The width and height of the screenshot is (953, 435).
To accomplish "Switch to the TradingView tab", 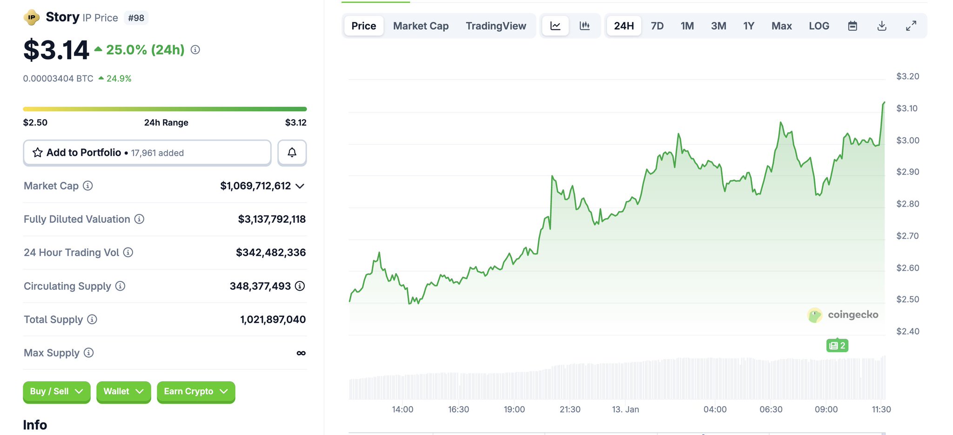I will 496,26.
